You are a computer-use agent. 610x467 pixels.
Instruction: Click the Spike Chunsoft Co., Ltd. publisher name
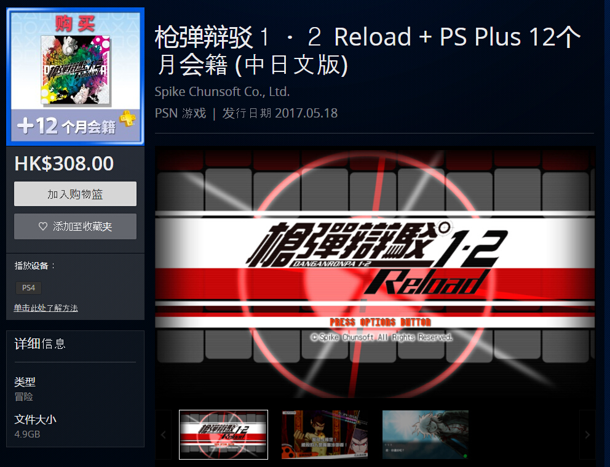pos(222,92)
